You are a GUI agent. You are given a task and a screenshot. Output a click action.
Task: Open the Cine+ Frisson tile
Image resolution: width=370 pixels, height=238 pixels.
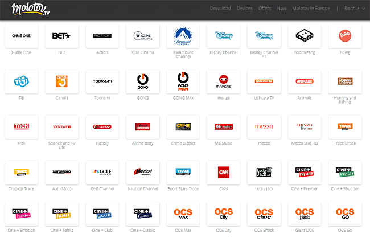pyautogui.click(x=345, y=173)
